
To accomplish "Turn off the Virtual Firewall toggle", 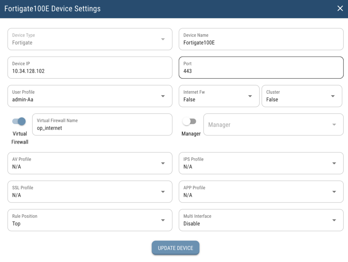I will (19, 121).
